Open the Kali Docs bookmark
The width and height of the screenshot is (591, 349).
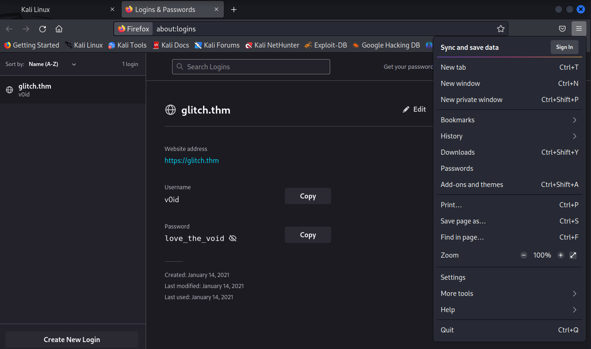tap(171, 45)
